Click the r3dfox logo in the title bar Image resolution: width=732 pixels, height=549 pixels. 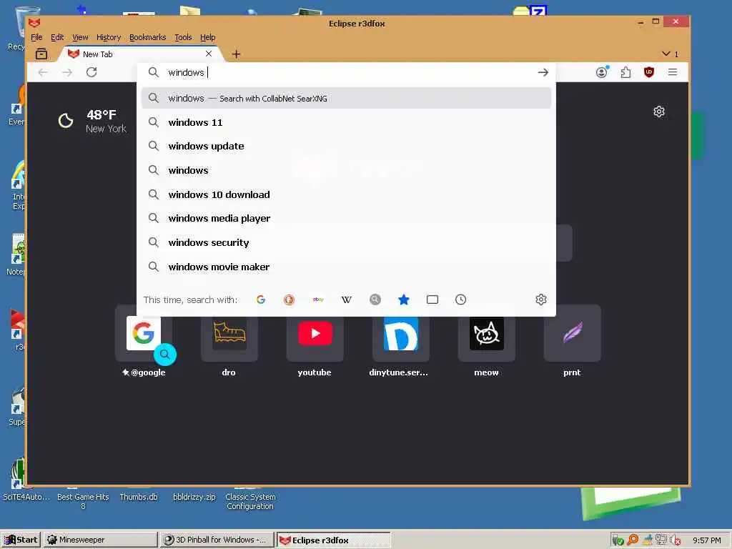point(34,23)
